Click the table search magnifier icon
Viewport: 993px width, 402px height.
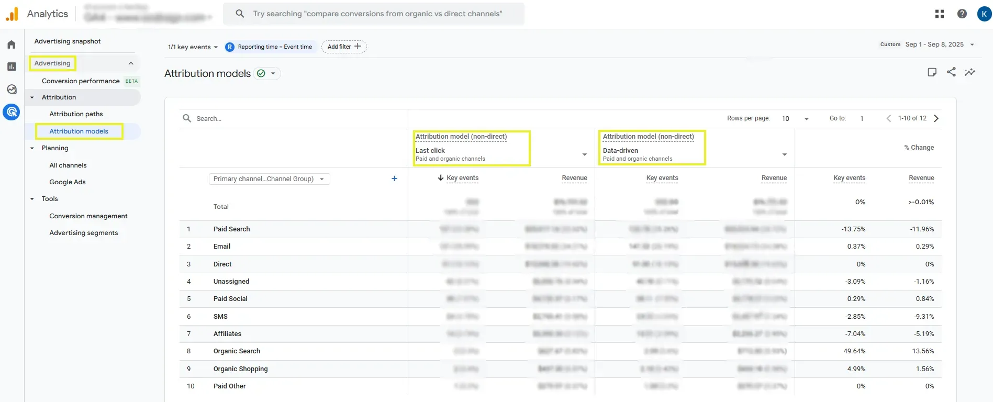pos(187,118)
